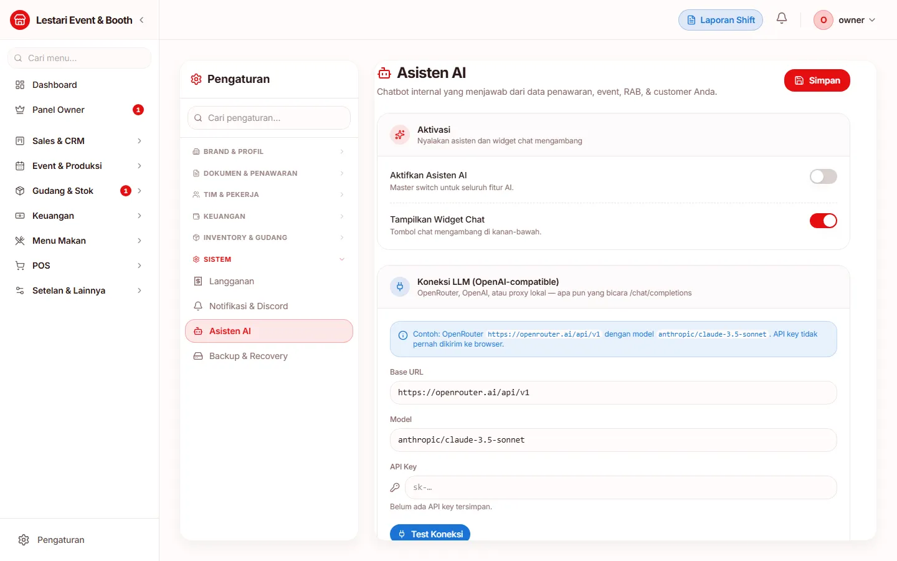Image resolution: width=897 pixels, height=561 pixels.
Task: Click the Keuangan wallet icon in sidebar
Action: 20,216
